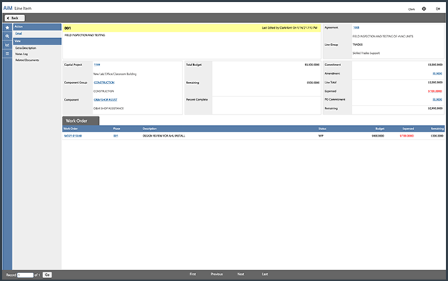
Task: Click the Expensed column header
Action: point(409,129)
